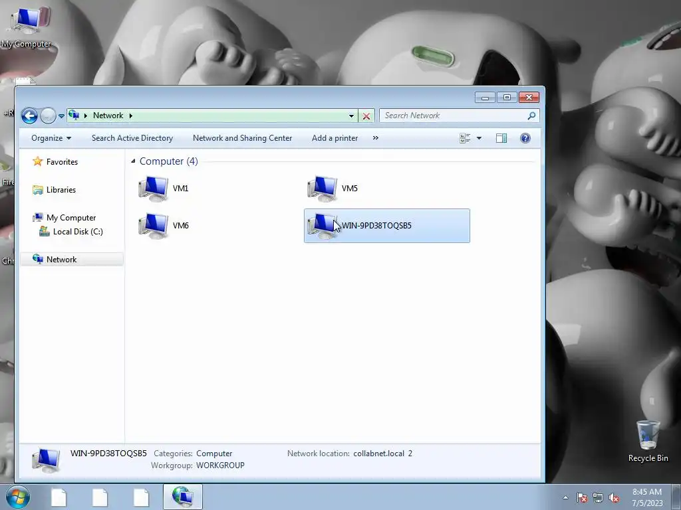Open the Windows Start menu
The height and width of the screenshot is (510, 681).
pos(18,497)
